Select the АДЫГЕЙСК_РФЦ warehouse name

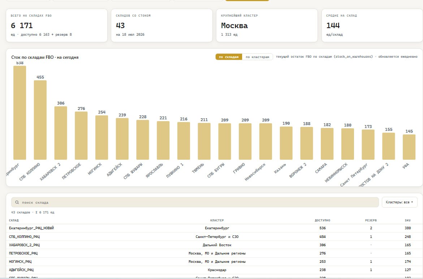pos(21,270)
